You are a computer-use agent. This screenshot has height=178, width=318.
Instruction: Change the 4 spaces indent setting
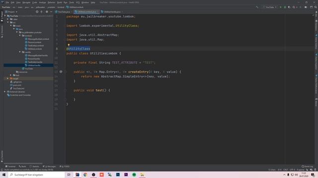(300, 170)
